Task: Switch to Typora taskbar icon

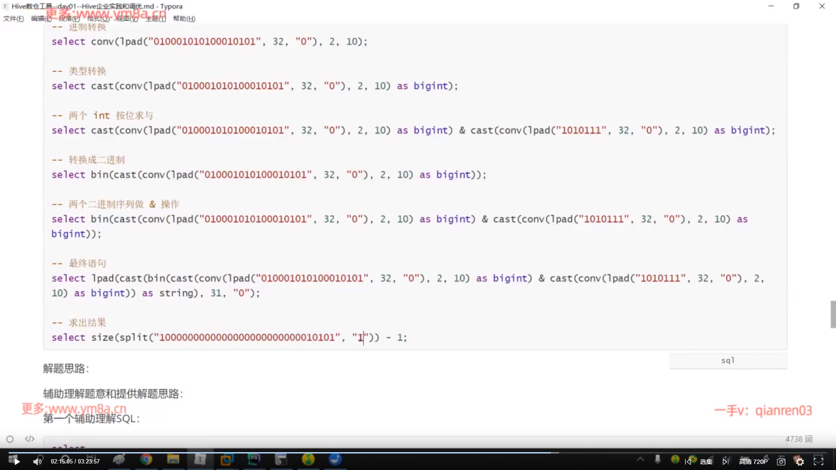Action: 200,460
